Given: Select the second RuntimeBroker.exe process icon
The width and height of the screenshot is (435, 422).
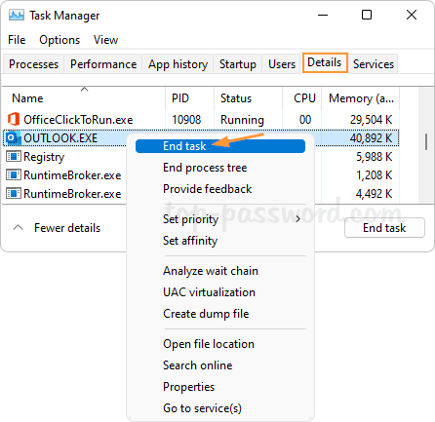Looking at the screenshot, I should coord(14,194).
